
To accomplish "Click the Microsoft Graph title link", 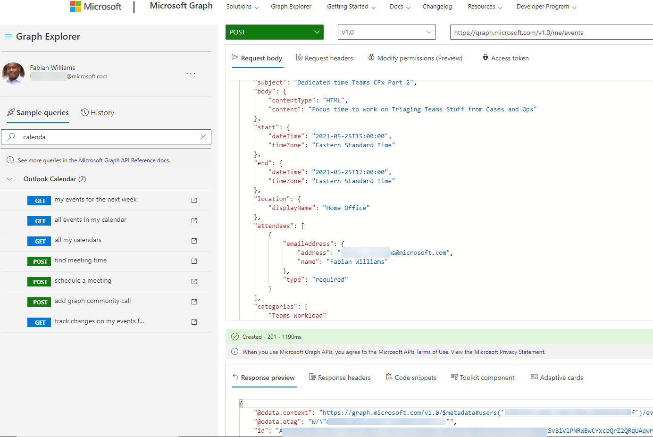I will [x=181, y=6].
